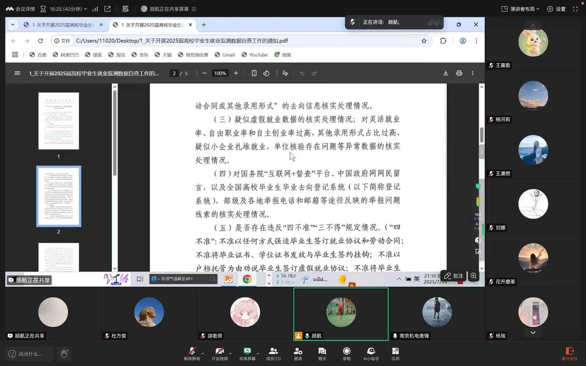
Task: Unmute the microphone (解除静音)
Action: coord(192,353)
